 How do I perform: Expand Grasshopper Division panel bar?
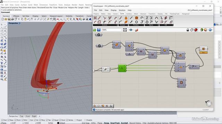(x=123, y=25)
